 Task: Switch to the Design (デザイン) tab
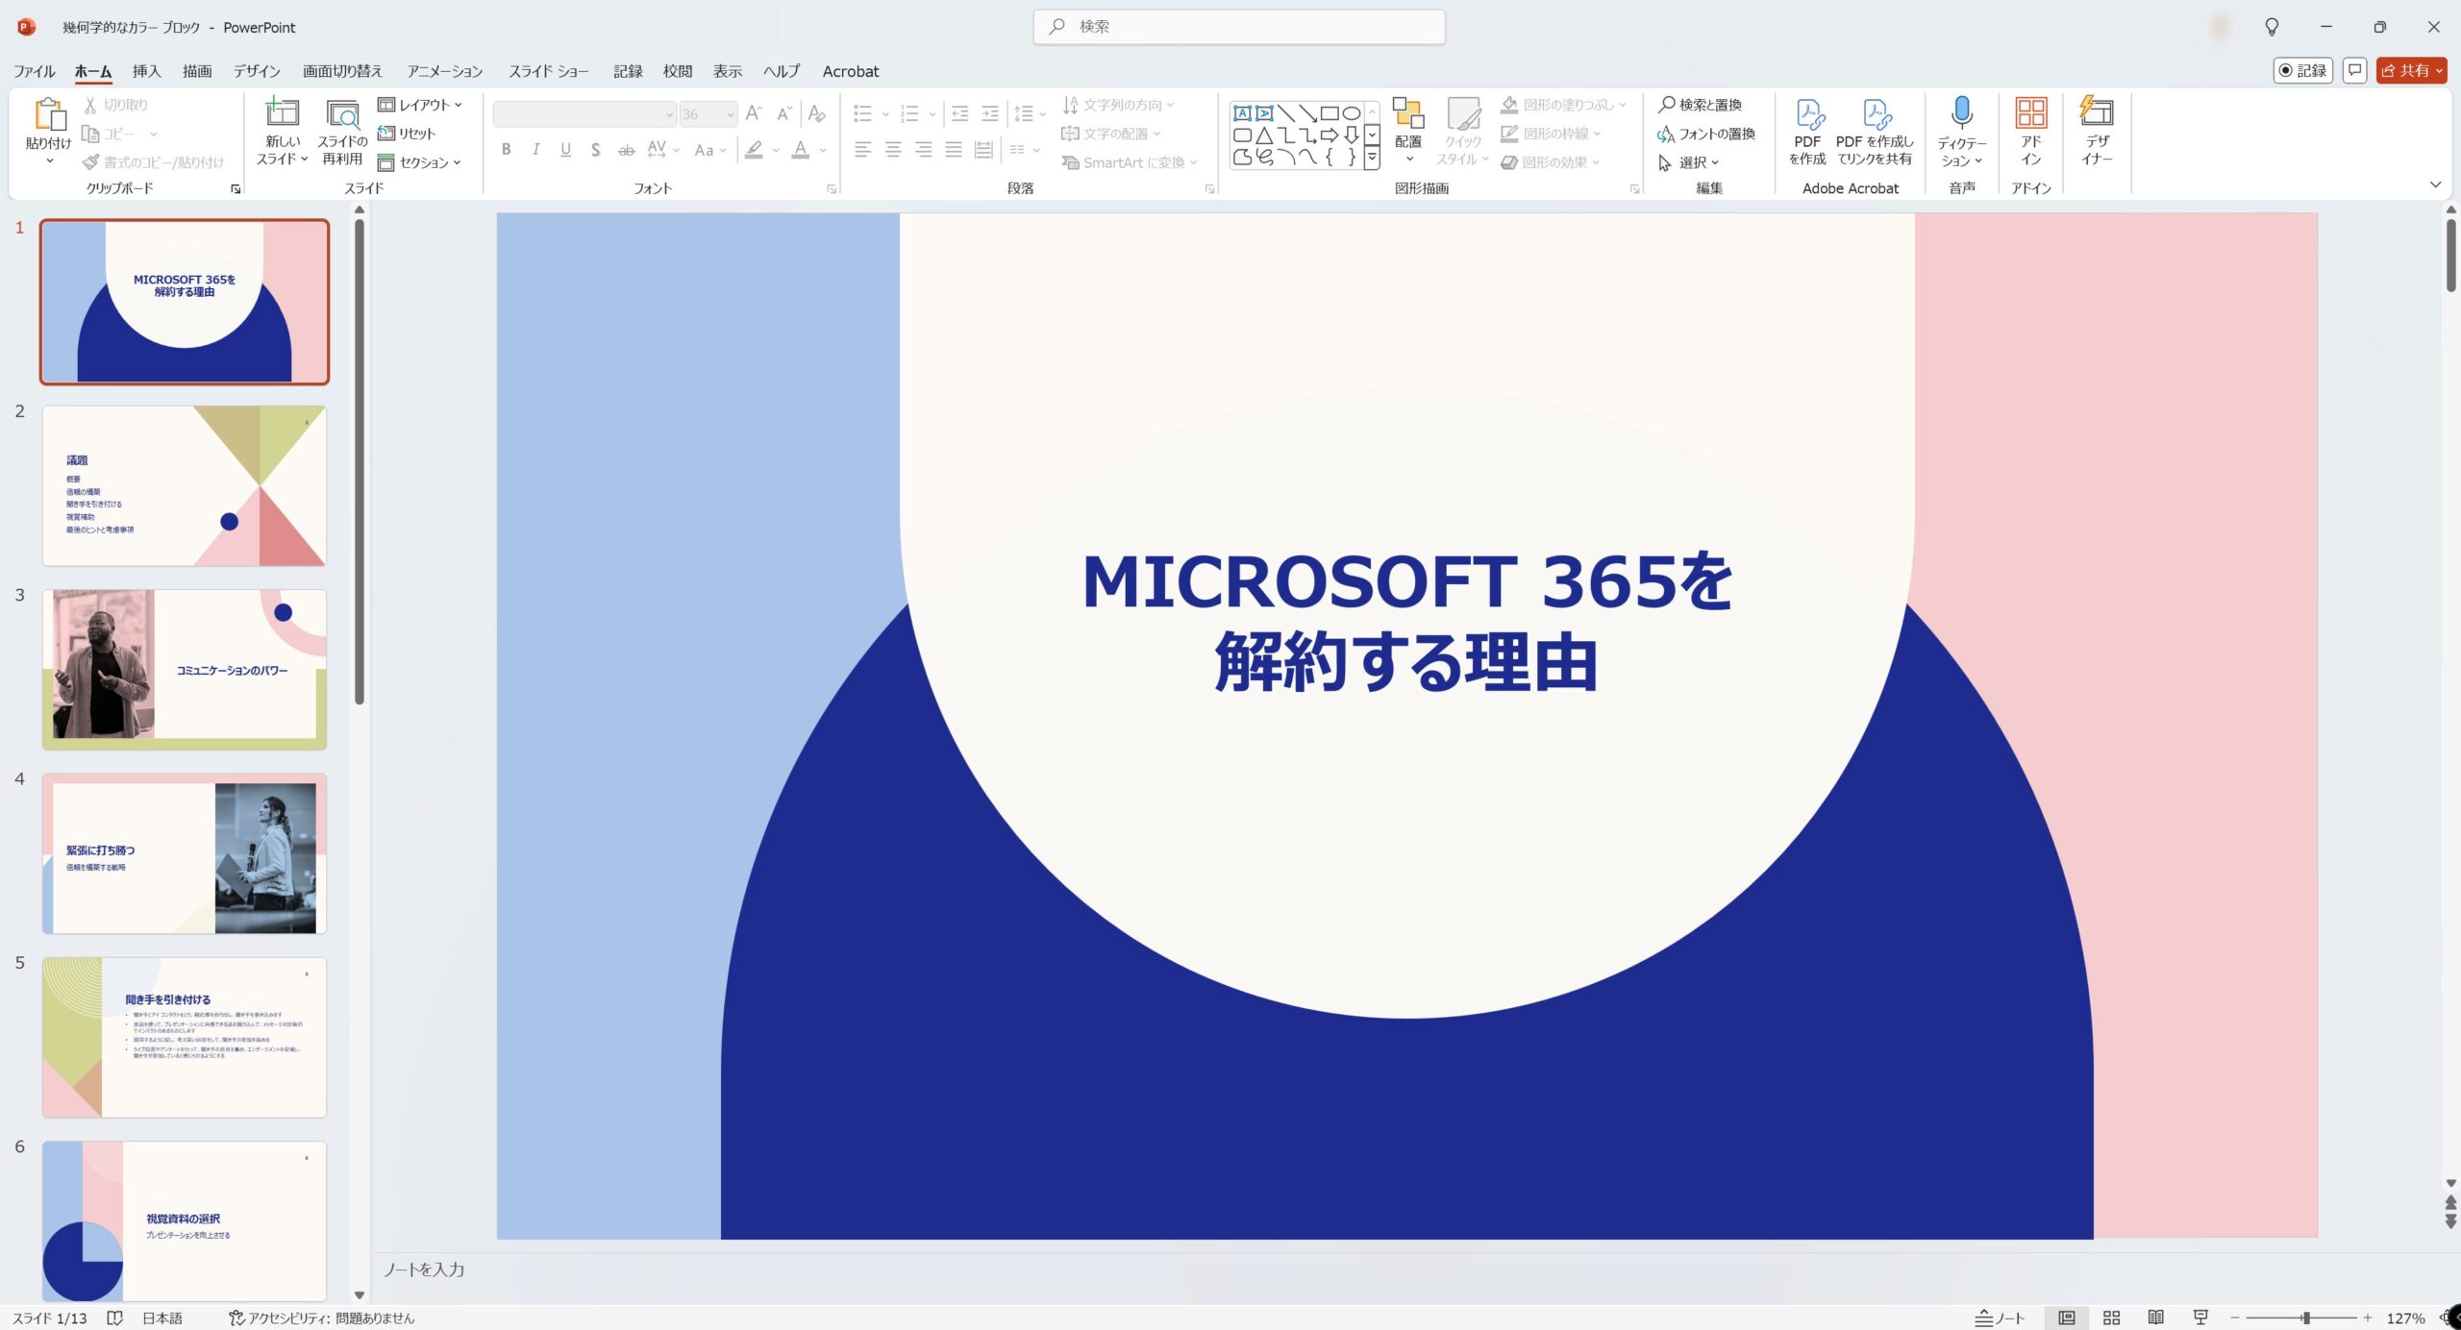pyautogui.click(x=257, y=71)
